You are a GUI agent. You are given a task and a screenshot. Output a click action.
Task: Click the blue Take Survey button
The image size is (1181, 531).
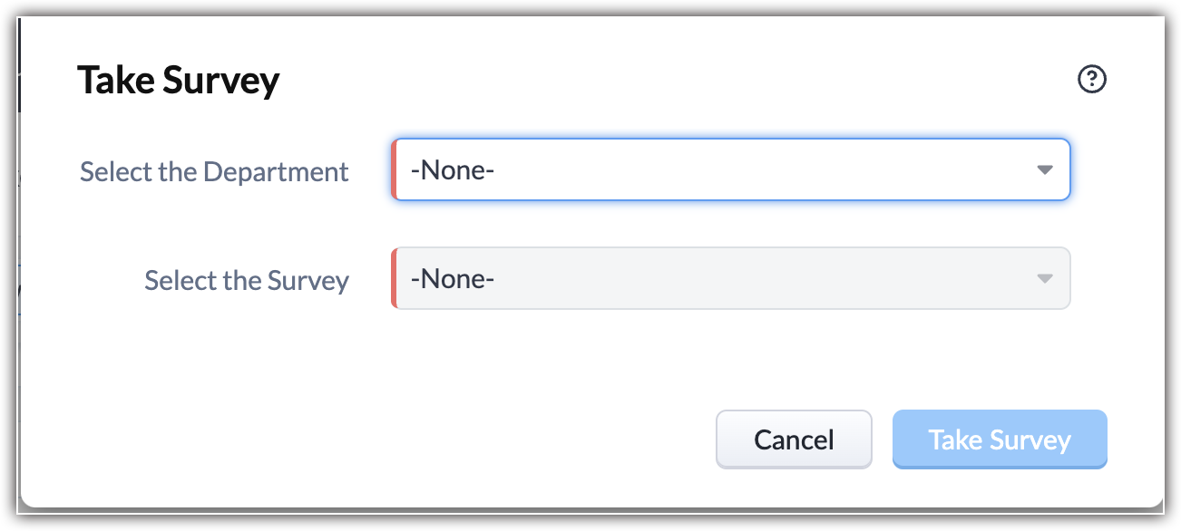1000,439
